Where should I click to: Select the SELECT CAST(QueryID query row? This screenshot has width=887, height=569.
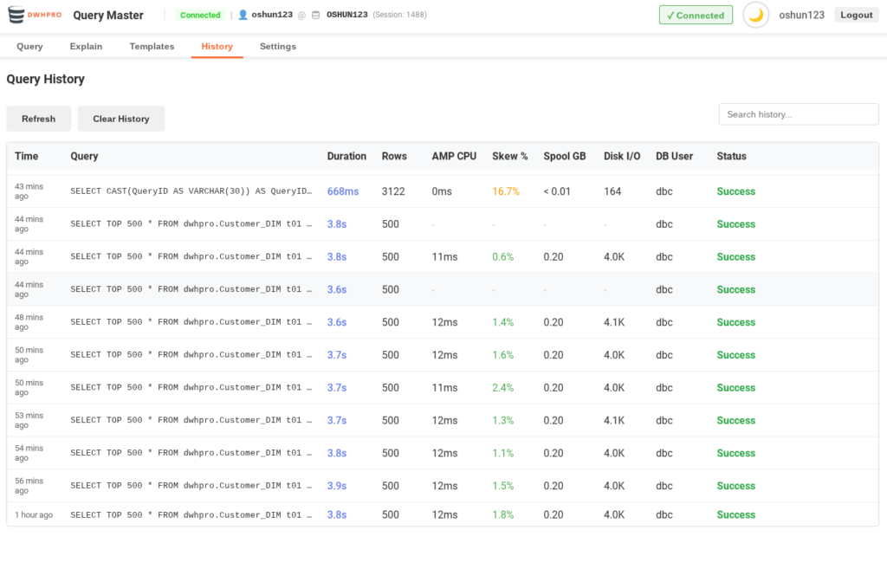coord(191,191)
